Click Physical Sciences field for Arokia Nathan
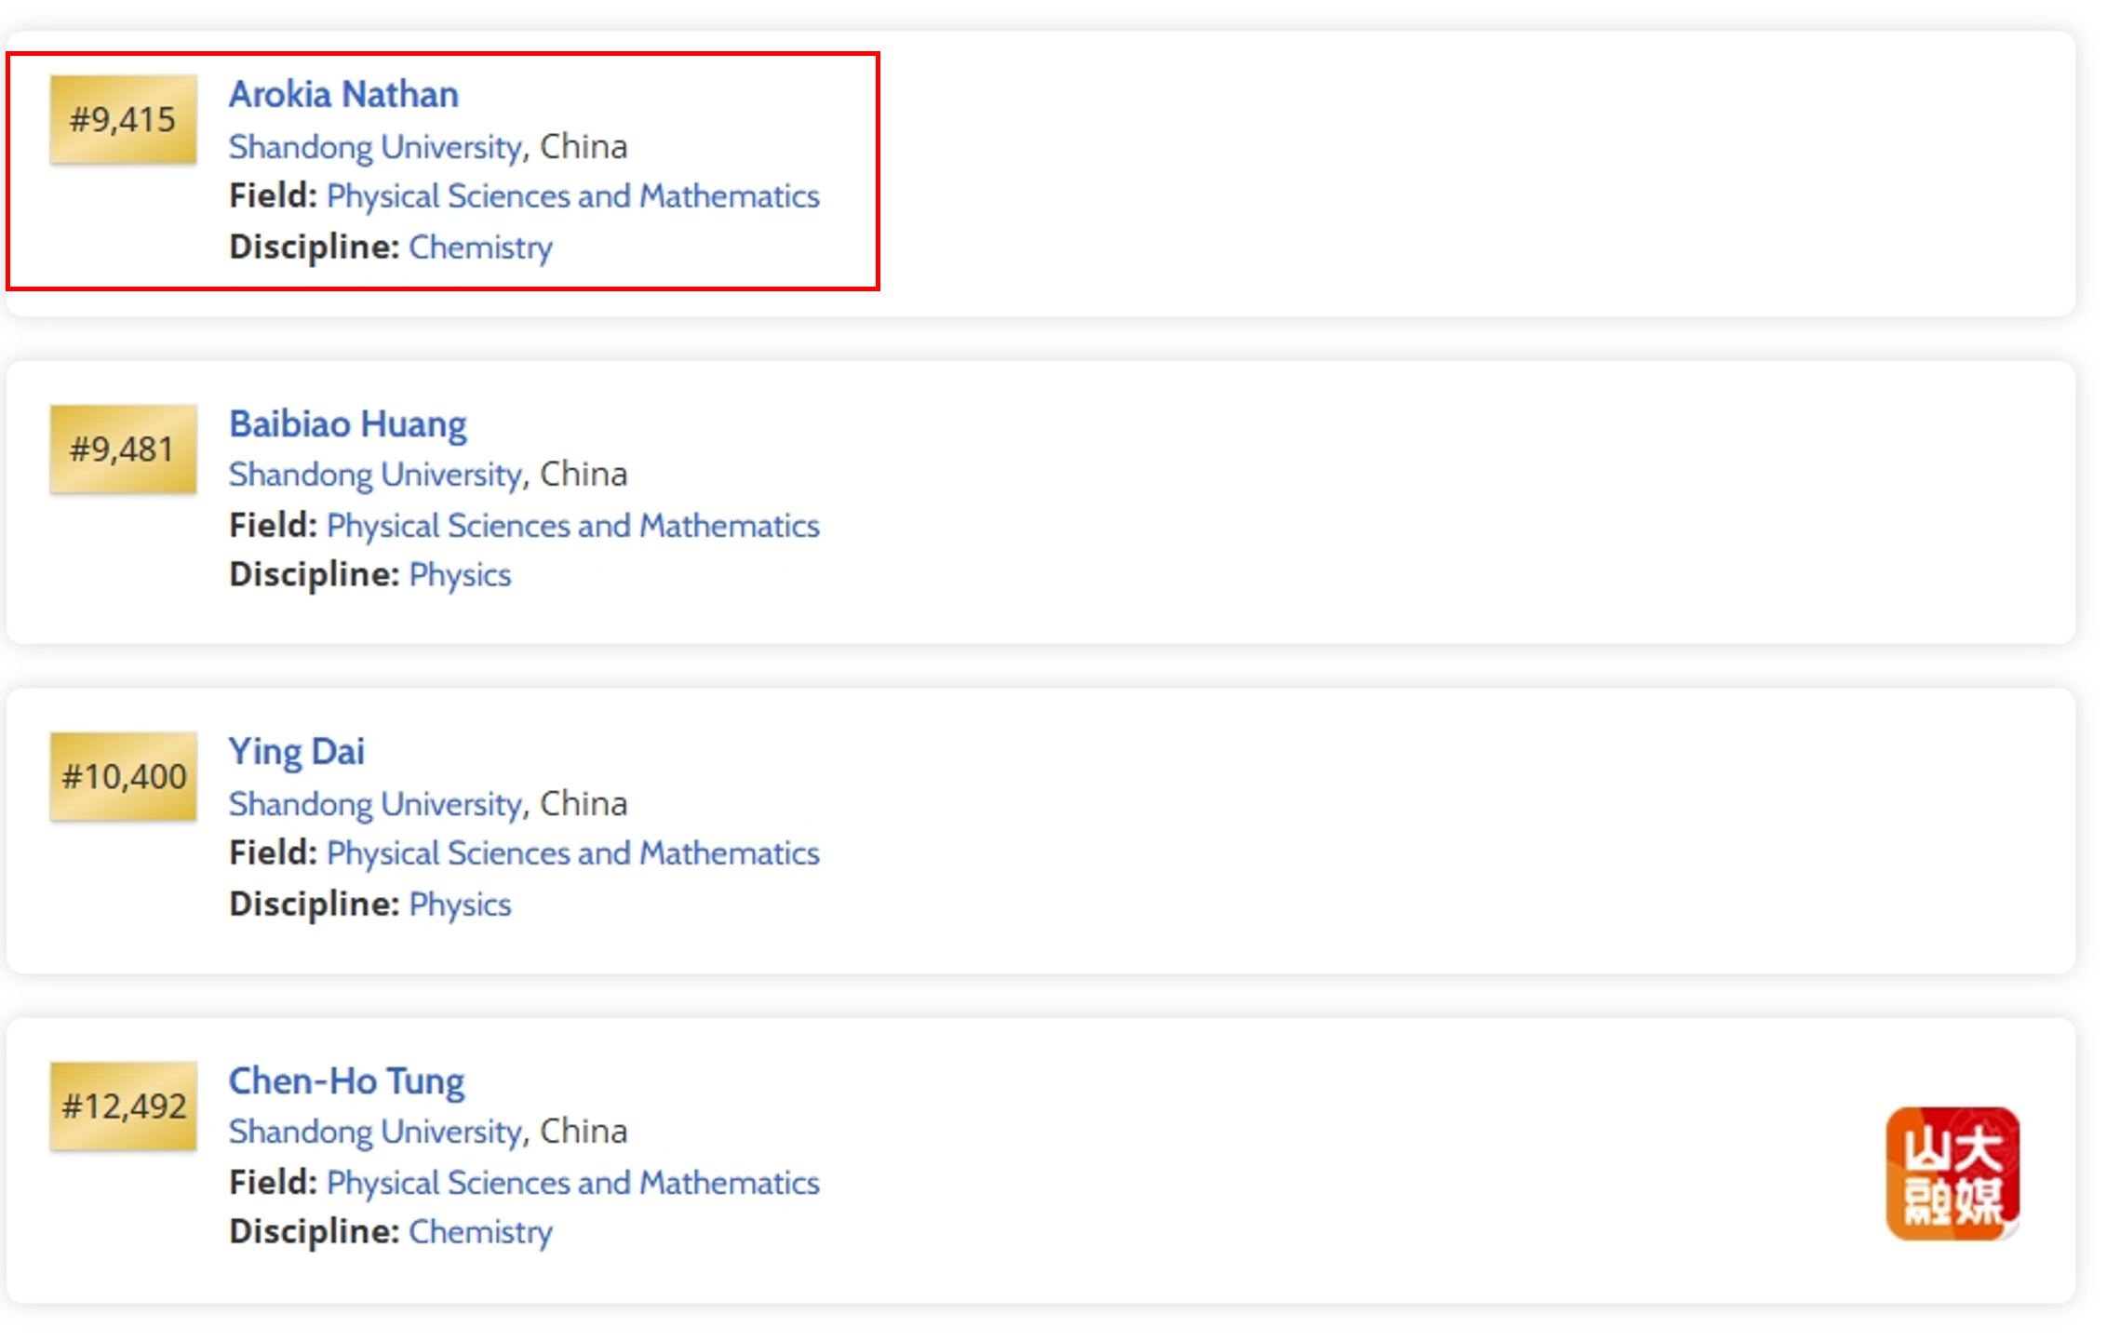 [x=572, y=196]
